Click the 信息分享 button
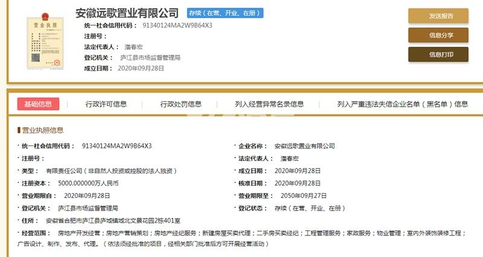Screen dimensions: 483x257 pos(438,35)
